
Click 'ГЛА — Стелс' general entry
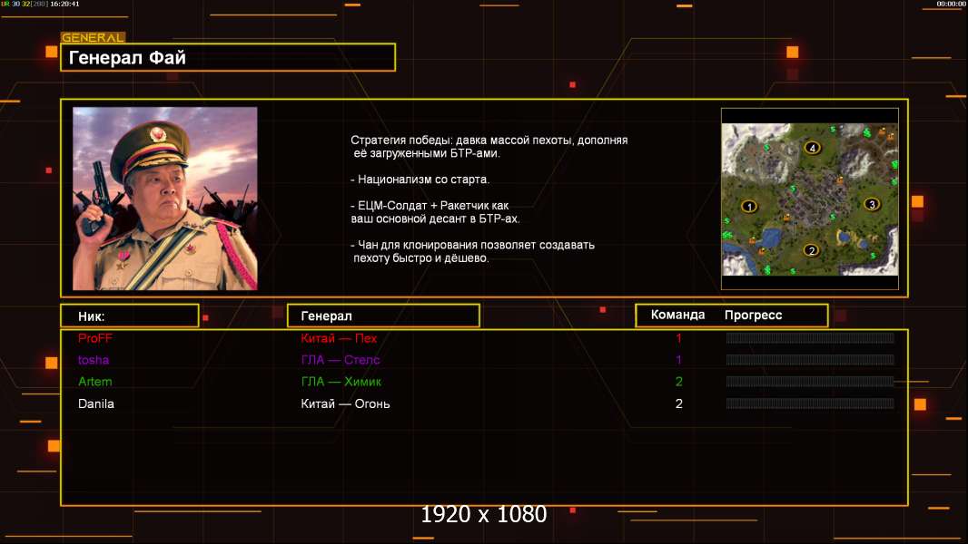[341, 360]
